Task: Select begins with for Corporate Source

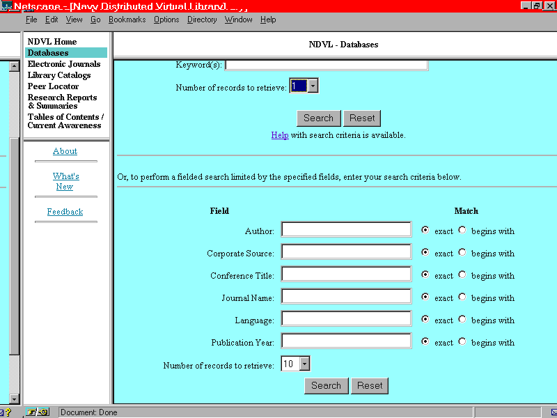Action: tap(462, 252)
